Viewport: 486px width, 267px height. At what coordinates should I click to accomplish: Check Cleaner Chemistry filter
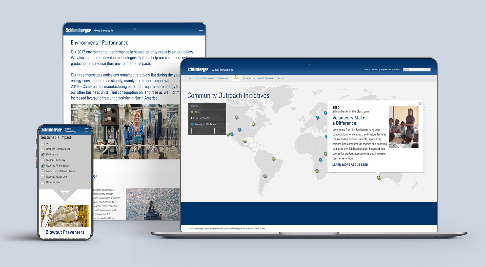(43, 160)
